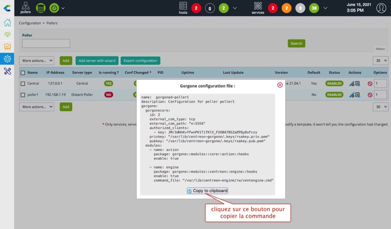The image size is (391, 229).
Task: Open the user profile icon
Action: (381, 8)
